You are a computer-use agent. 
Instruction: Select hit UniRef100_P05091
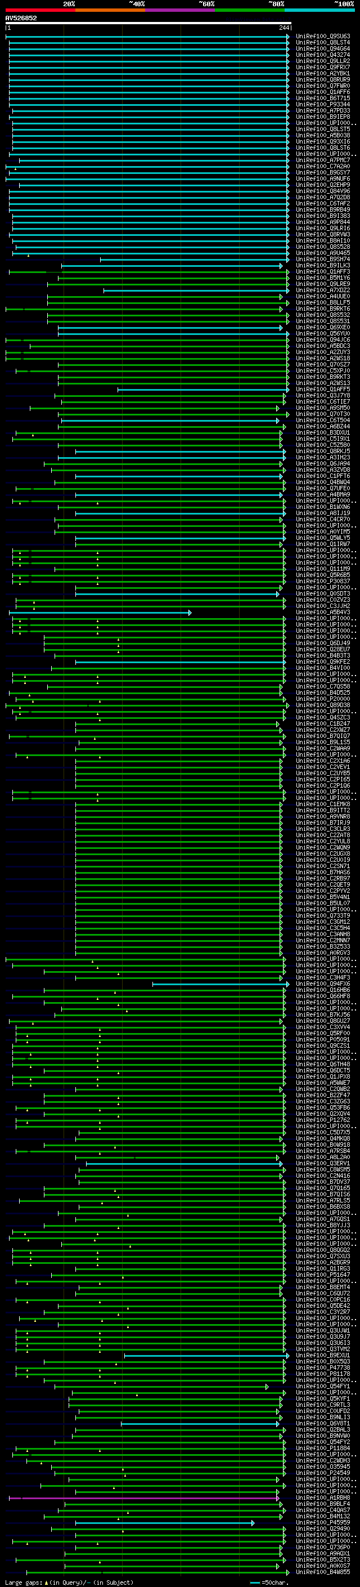[322, 1040]
